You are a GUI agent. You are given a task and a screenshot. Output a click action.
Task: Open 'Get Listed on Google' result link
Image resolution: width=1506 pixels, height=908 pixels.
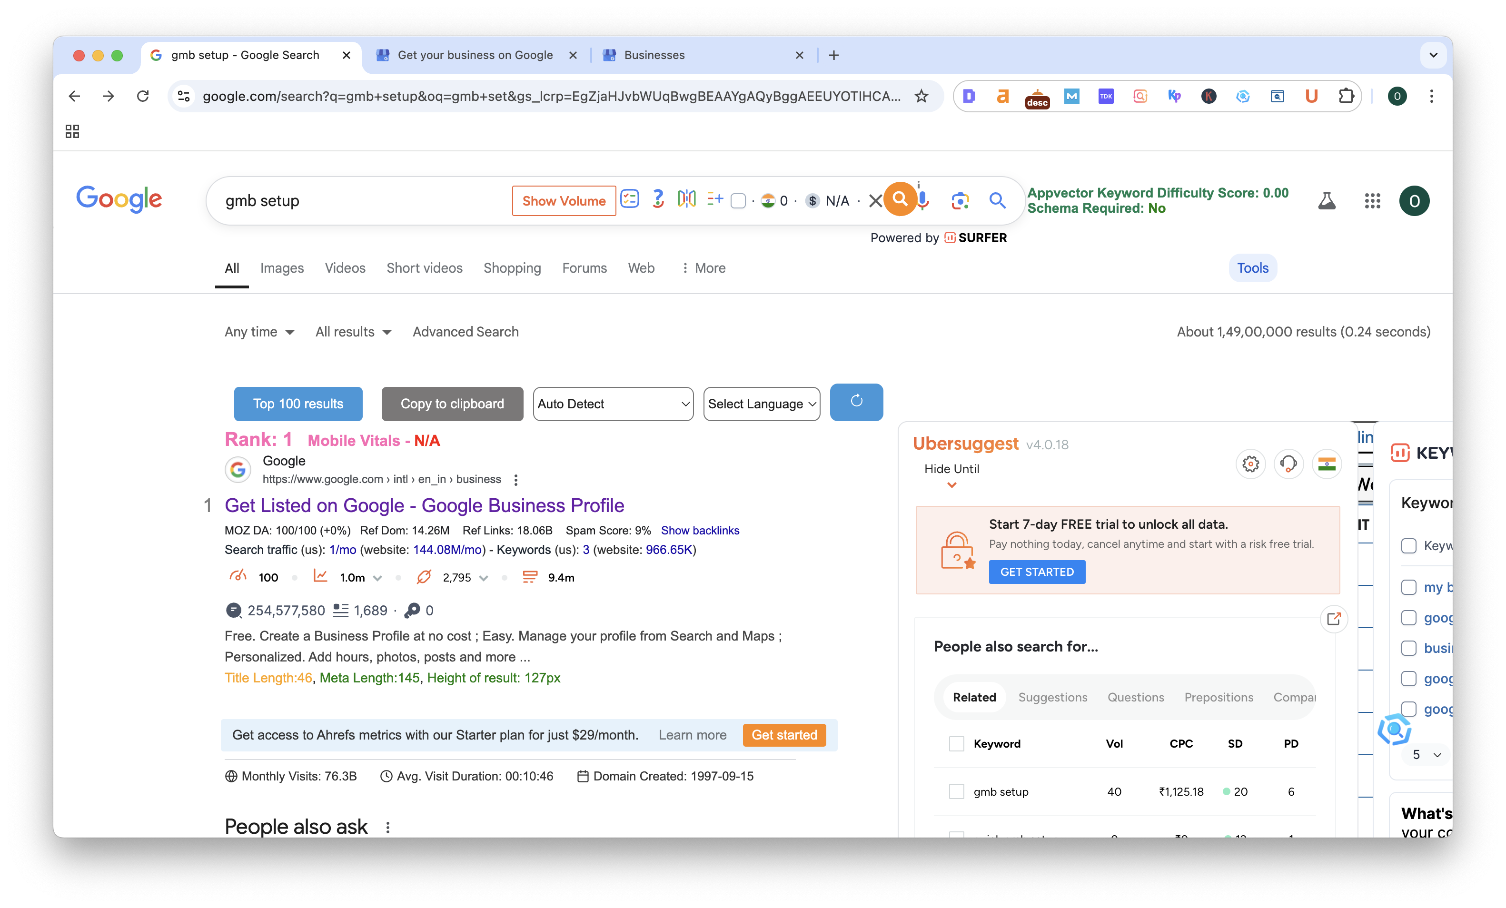(x=424, y=505)
